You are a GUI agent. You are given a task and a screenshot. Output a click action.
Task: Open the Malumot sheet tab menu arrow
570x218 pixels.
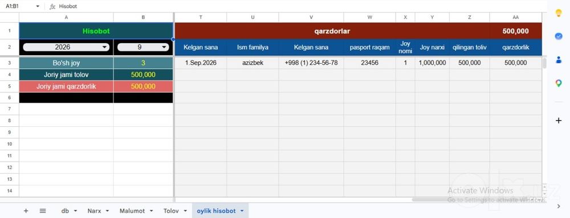click(x=152, y=211)
